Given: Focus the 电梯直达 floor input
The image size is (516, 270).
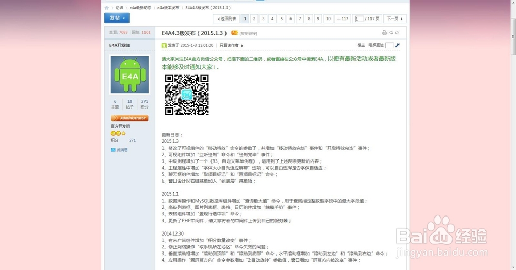Looking at the screenshot, I should pyautogui.click(x=389, y=45).
